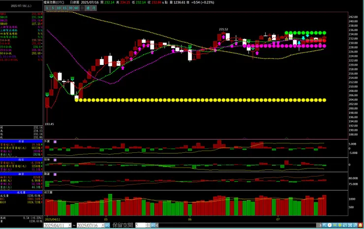Click GO button next to end date
364x229 pixels.
(x=107, y=225)
